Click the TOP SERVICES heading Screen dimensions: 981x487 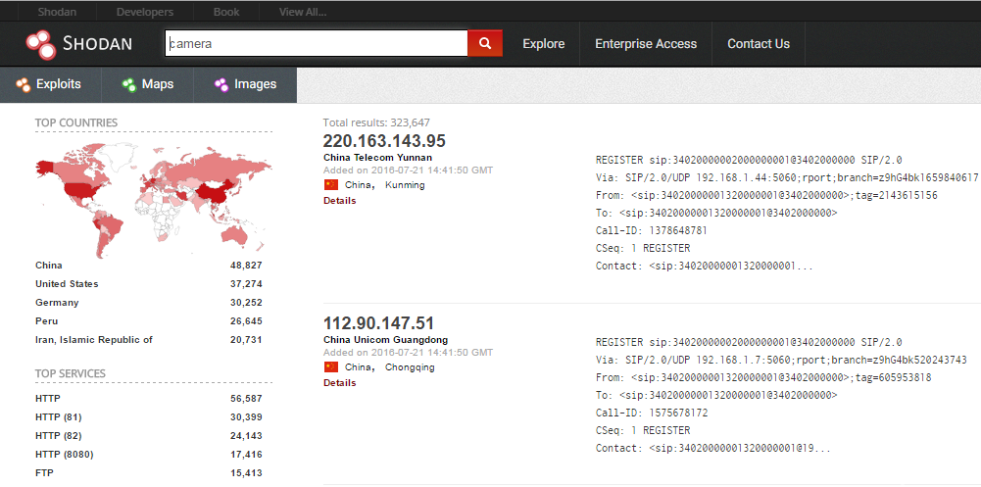click(x=71, y=374)
